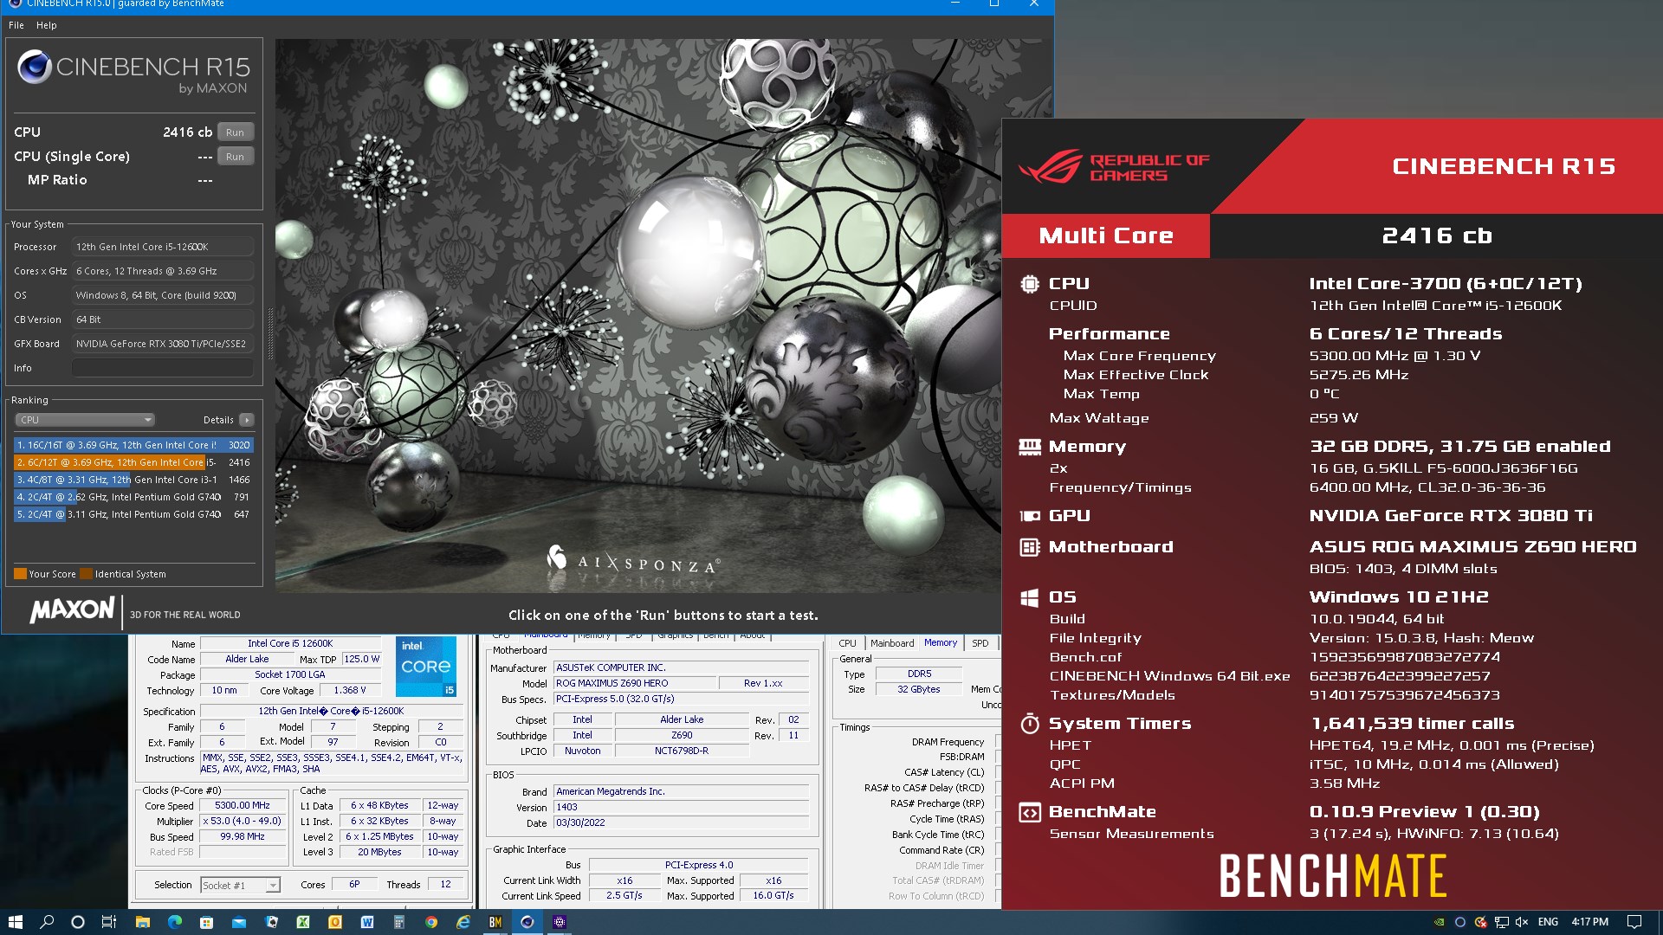Click the Max Wattage value 259 W

tap(1333, 418)
